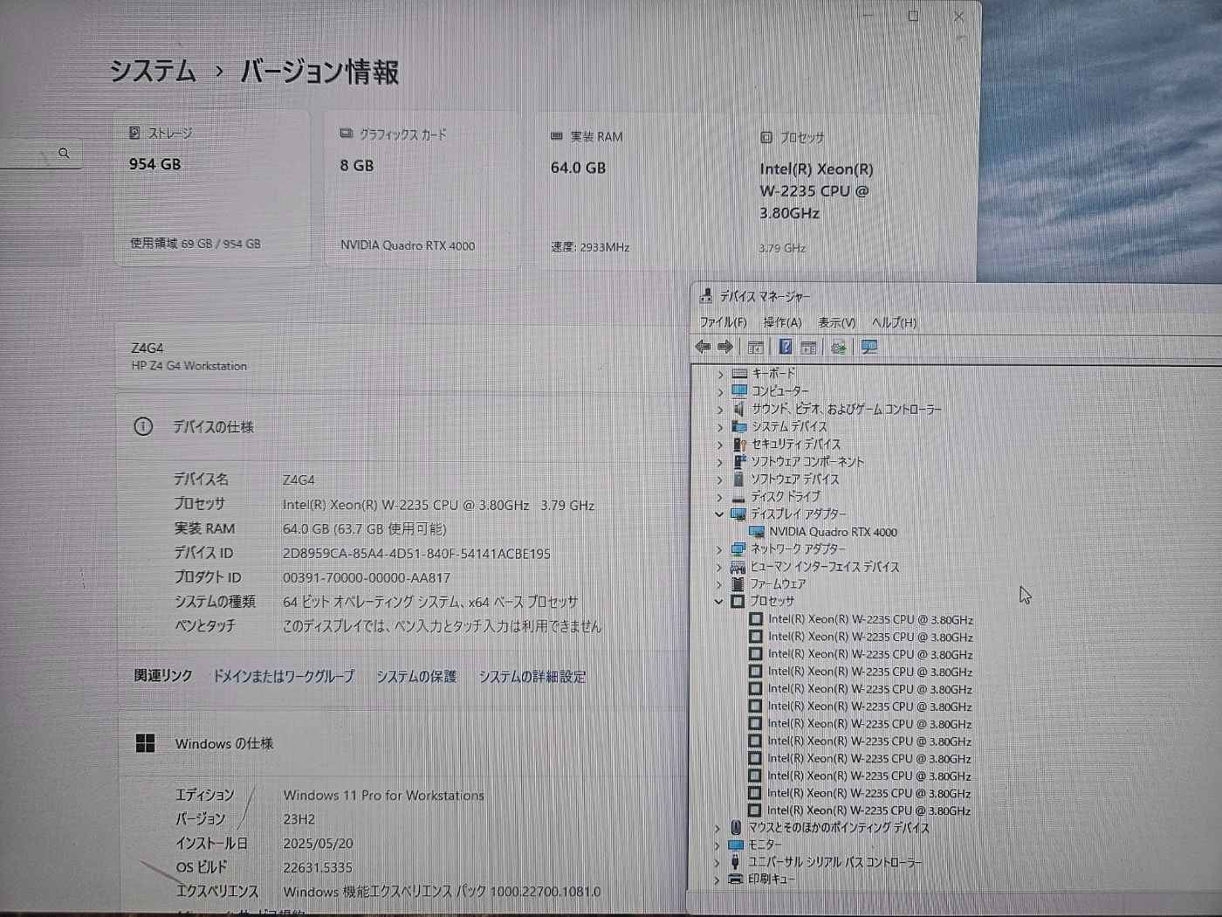Toggle the Show/Hide Console Tree toolbar icon
Screen dimensions: 1222x917
pos(756,348)
